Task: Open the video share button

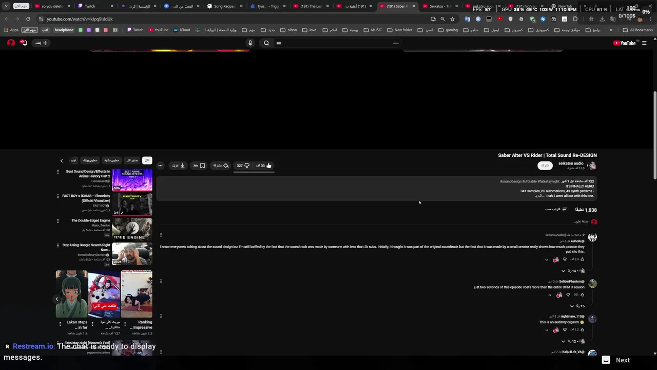Action: tap(221, 165)
